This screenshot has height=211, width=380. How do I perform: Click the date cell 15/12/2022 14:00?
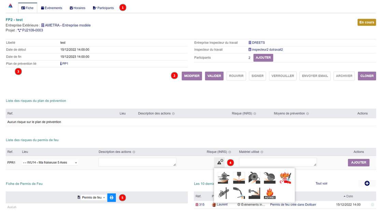pos(348,205)
